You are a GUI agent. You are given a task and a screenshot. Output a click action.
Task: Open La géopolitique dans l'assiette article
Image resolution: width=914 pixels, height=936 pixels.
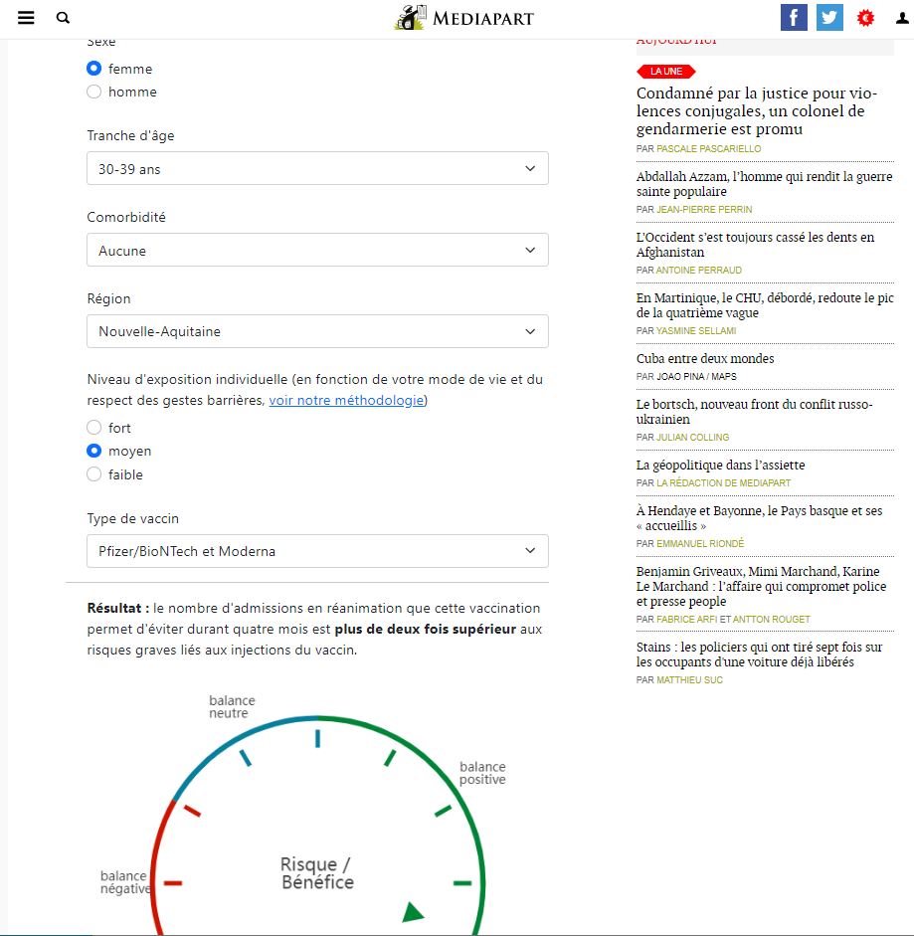coord(721,465)
